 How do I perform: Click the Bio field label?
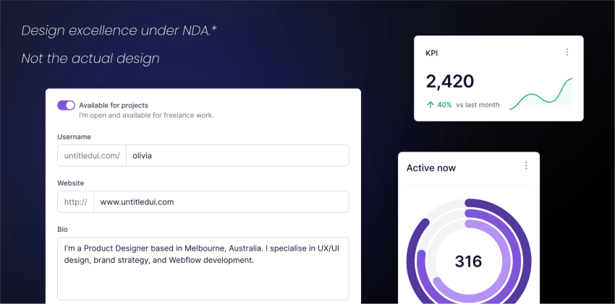point(63,230)
